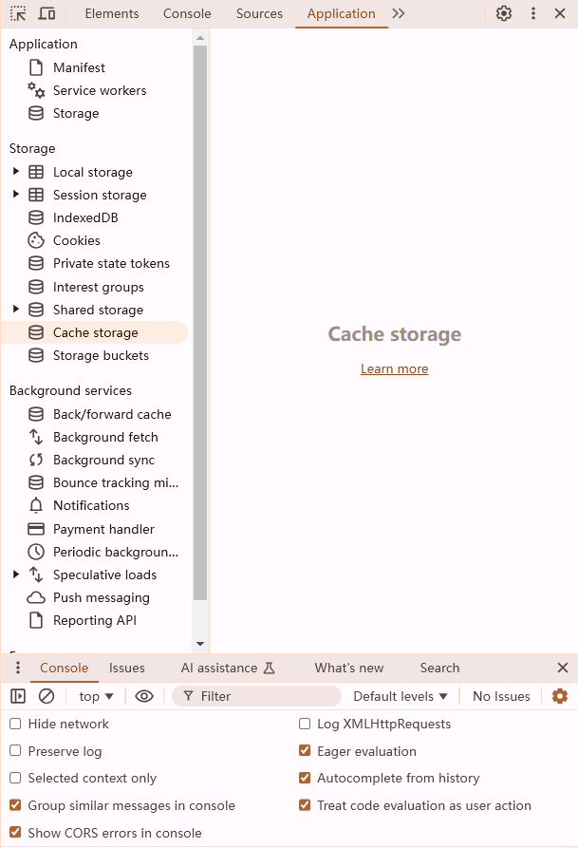Click into the console Filter field
Screen dimensions: 578x848
point(257,696)
